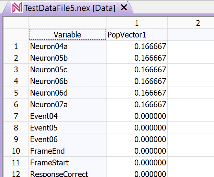Viewport: 214px width, 177px height.
Task: Select the PopVector1 column header
Action: click(137, 35)
